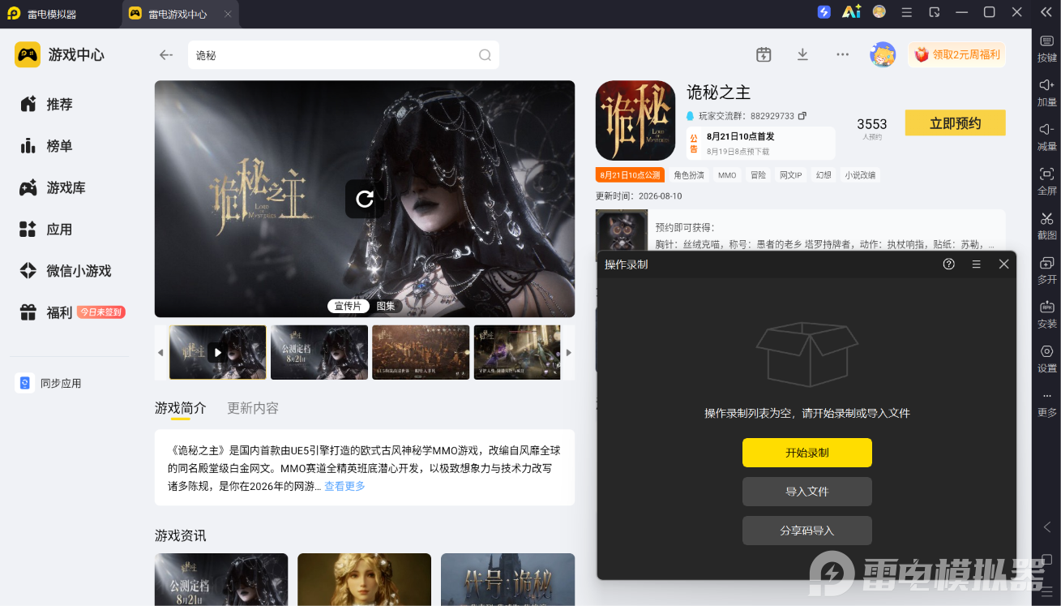Click the Android back arrow in right toolbar
Image resolution: width=1061 pixels, height=606 pixels.
[1047, 527]
